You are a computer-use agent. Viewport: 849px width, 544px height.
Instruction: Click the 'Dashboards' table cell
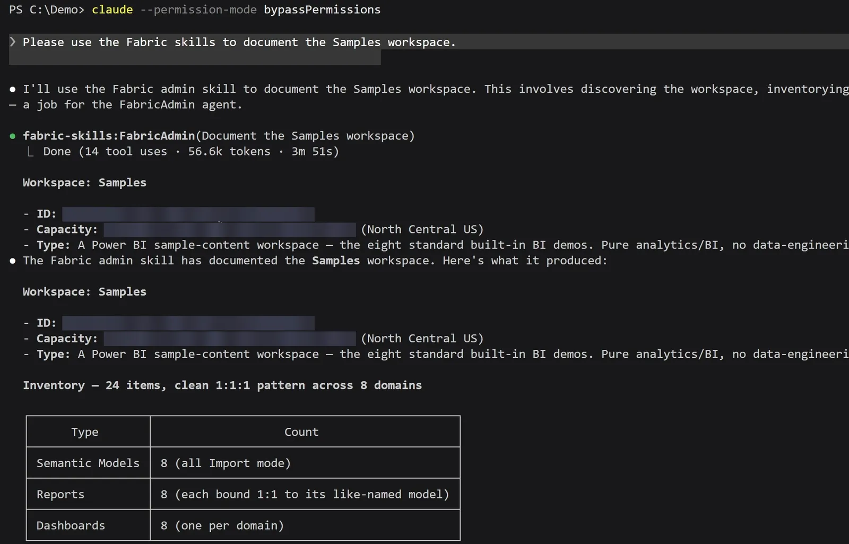88,525
